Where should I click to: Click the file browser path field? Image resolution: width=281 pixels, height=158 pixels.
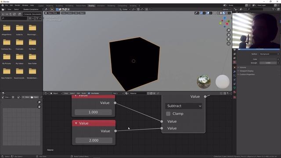[32, 14]
